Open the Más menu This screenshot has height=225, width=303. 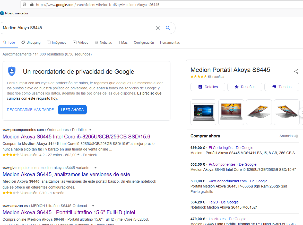[x=123, y=42]
